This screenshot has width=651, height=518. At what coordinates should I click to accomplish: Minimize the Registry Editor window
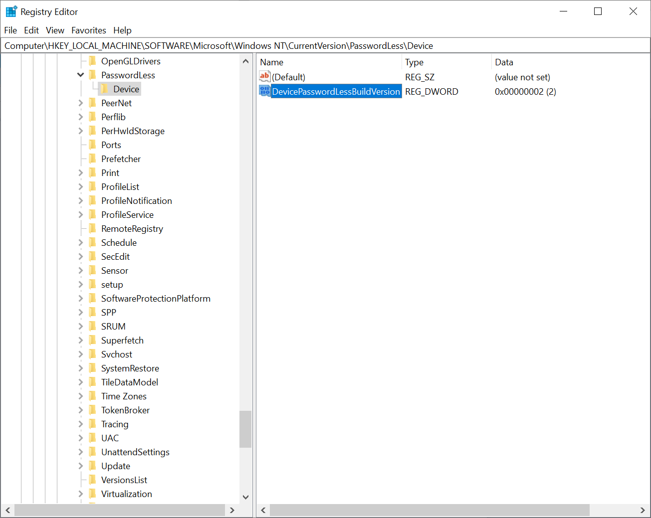click(564, 11)
